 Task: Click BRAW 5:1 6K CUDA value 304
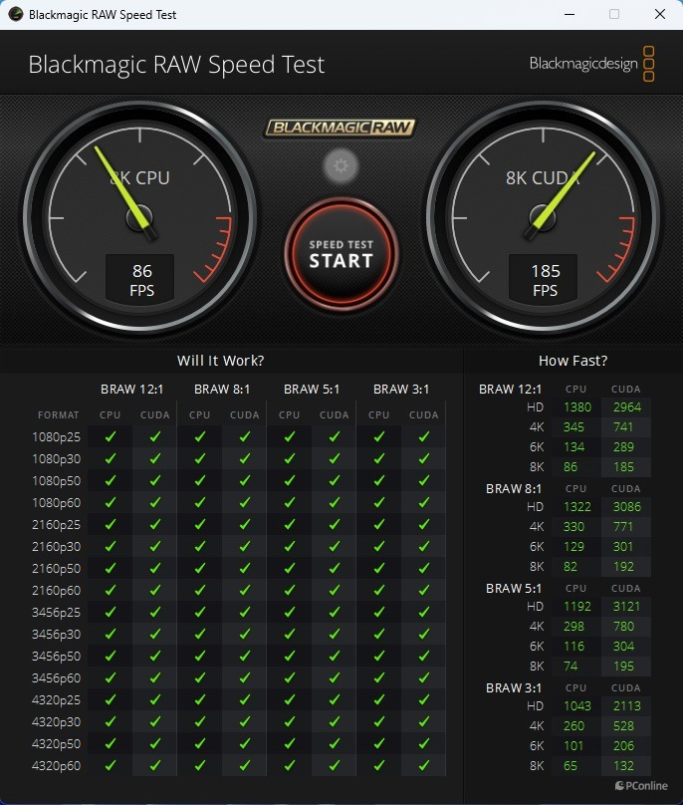click(623, 647)
